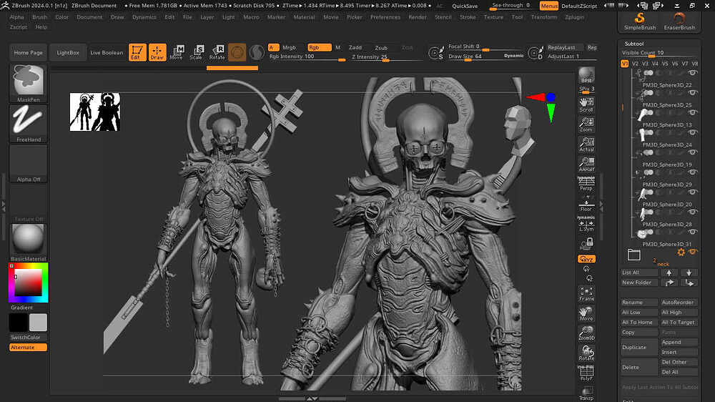
Task: Open the Preferences menu
Action: [385, 17]
